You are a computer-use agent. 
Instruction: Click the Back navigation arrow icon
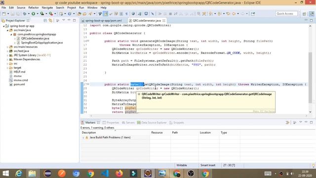pyautogui.click(x=234, y=14)
